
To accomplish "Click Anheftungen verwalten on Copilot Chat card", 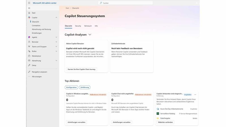I will coord(122,122).
